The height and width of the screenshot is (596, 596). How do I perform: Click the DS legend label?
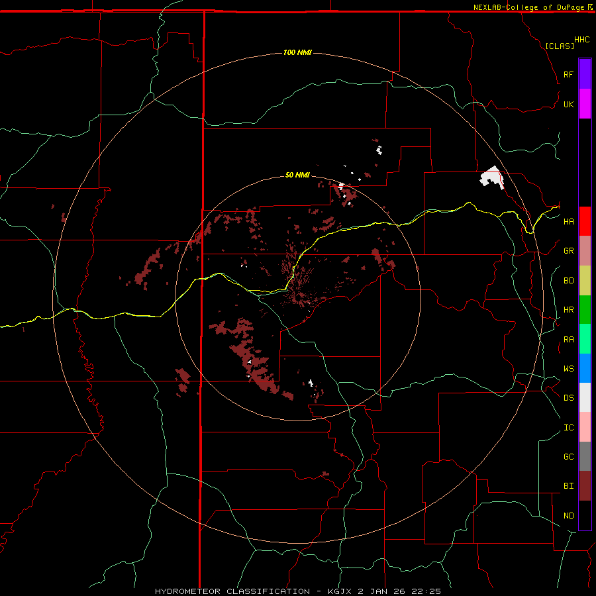tap(568, 398)
